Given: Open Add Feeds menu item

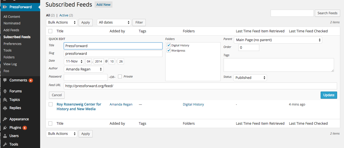Looking at the screenshot, I should 11,30.
